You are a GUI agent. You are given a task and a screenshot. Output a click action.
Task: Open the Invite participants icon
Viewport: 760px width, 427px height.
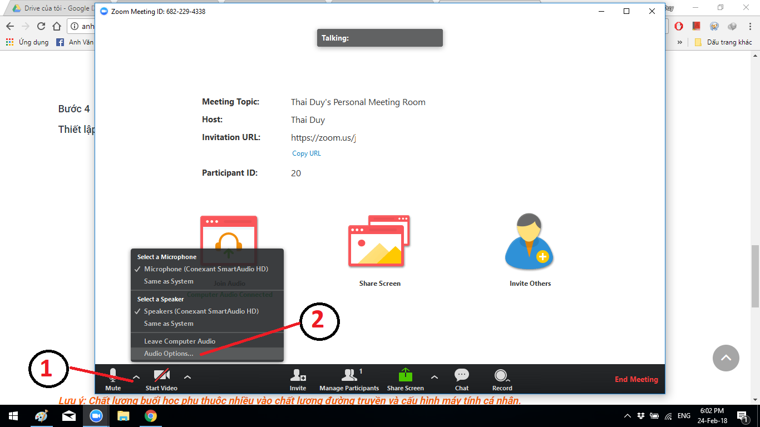[298, 379]
